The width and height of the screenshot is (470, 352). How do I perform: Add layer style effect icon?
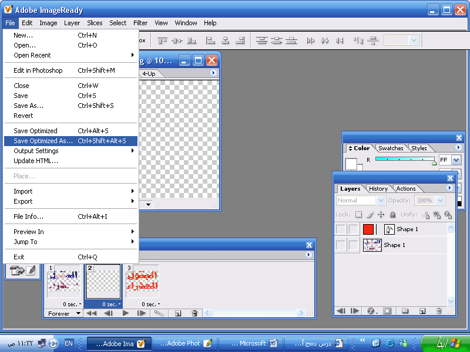coord(371,311)
